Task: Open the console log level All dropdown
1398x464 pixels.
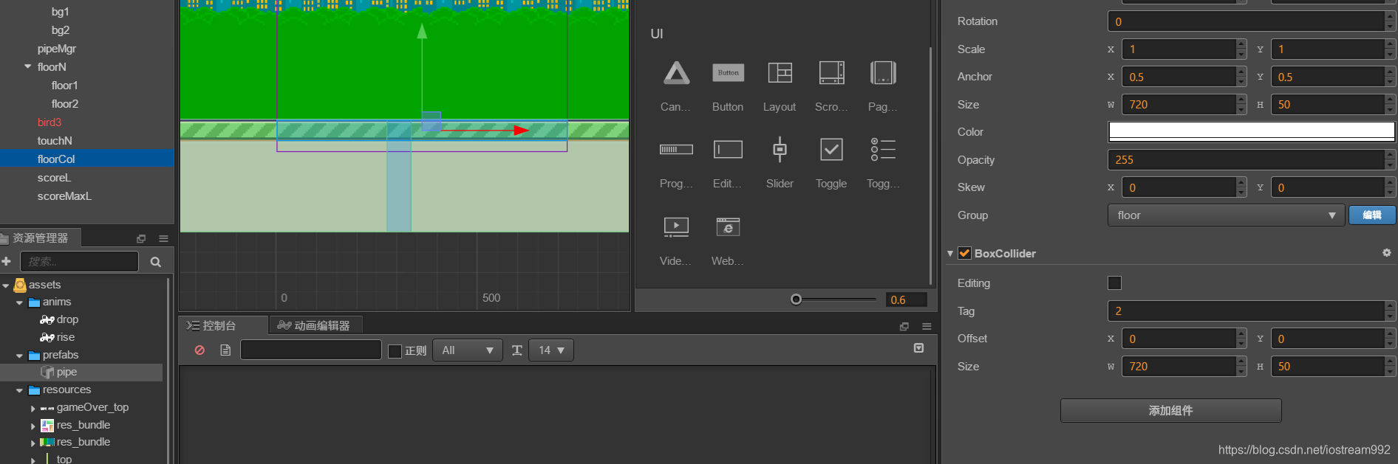Action: 468,350
